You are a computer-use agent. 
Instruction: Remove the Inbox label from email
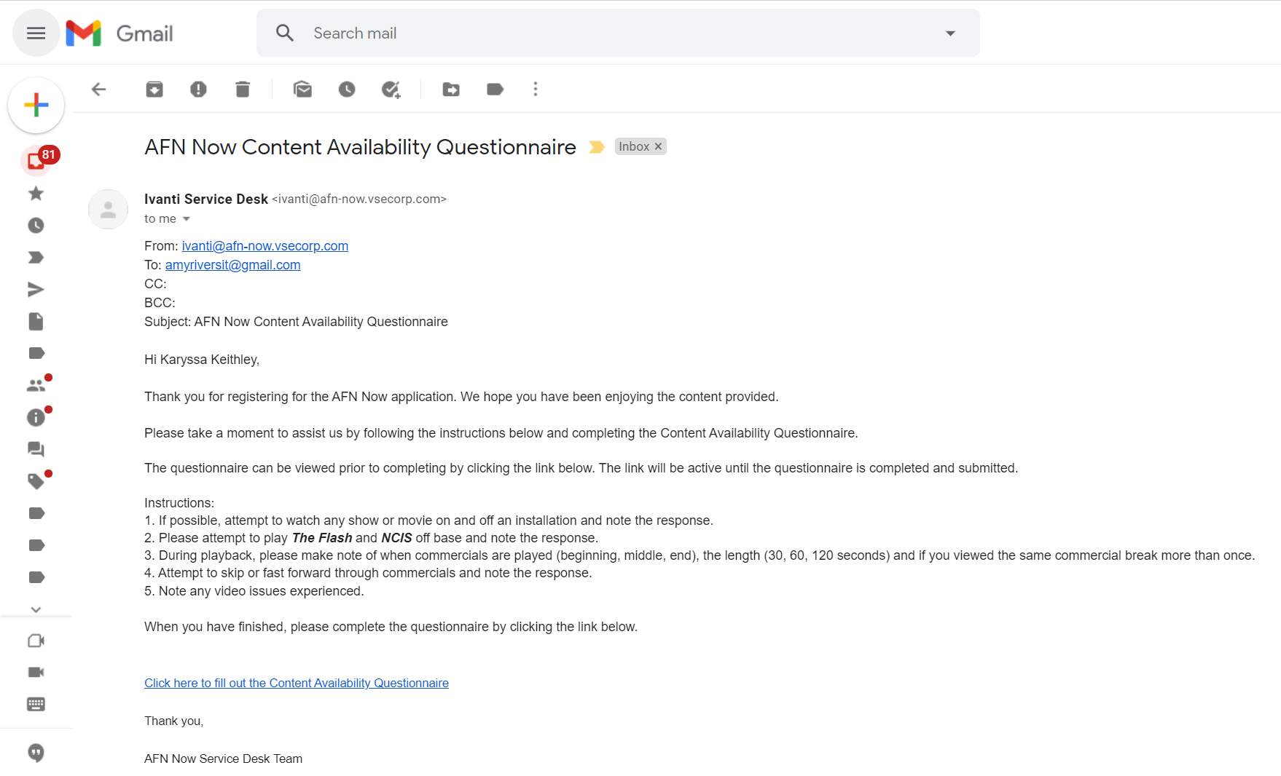(659, 146)
